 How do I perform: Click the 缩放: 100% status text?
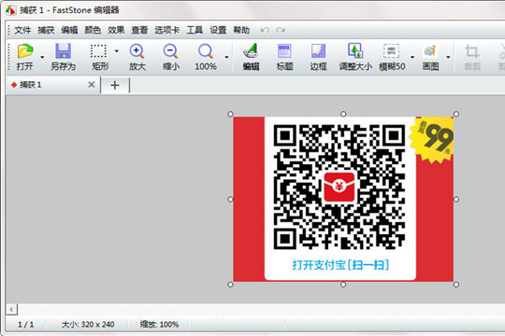point(159,325)
